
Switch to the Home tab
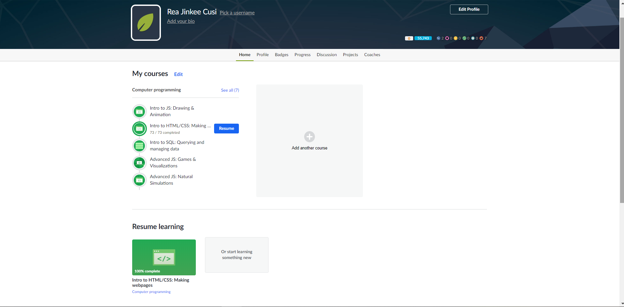(245, 55)
